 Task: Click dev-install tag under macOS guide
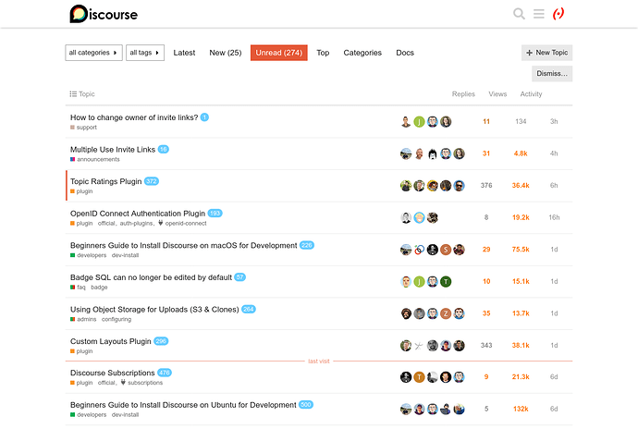point(125,255)
